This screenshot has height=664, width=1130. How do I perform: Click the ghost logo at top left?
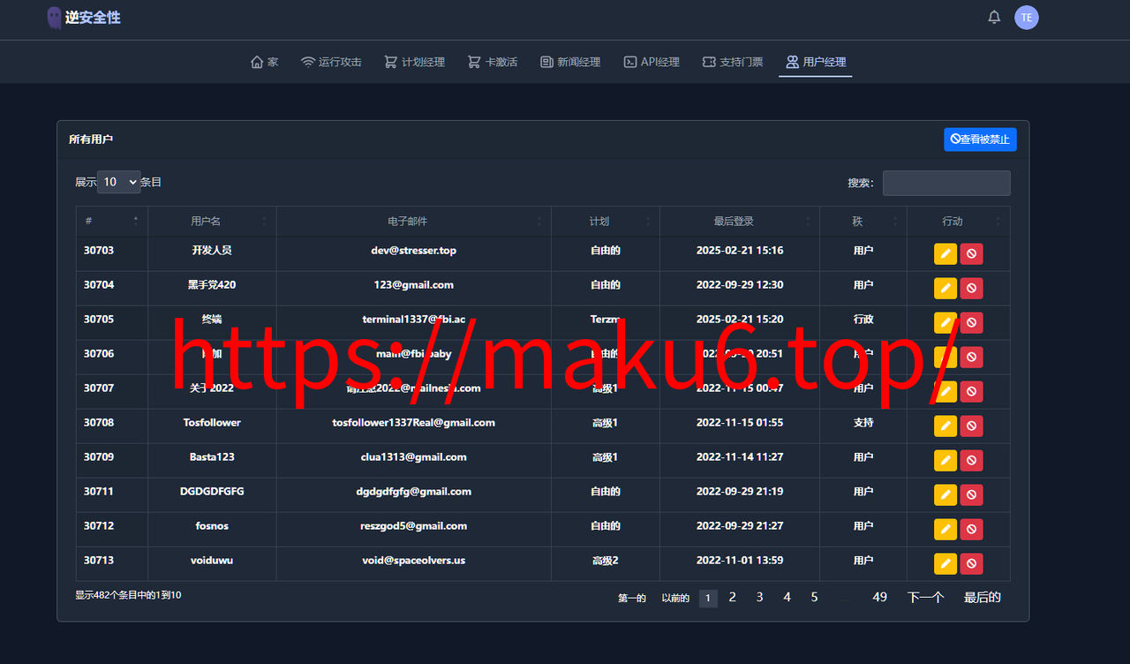click(54, 17)
